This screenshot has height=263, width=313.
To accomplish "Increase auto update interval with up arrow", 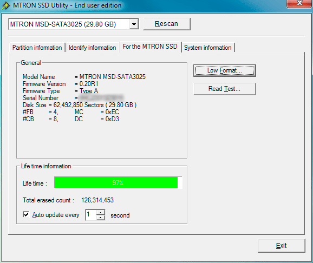I will point(101,212).
